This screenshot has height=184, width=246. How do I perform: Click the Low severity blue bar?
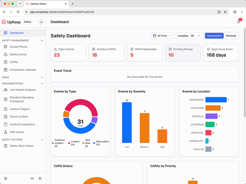(127, 122)
